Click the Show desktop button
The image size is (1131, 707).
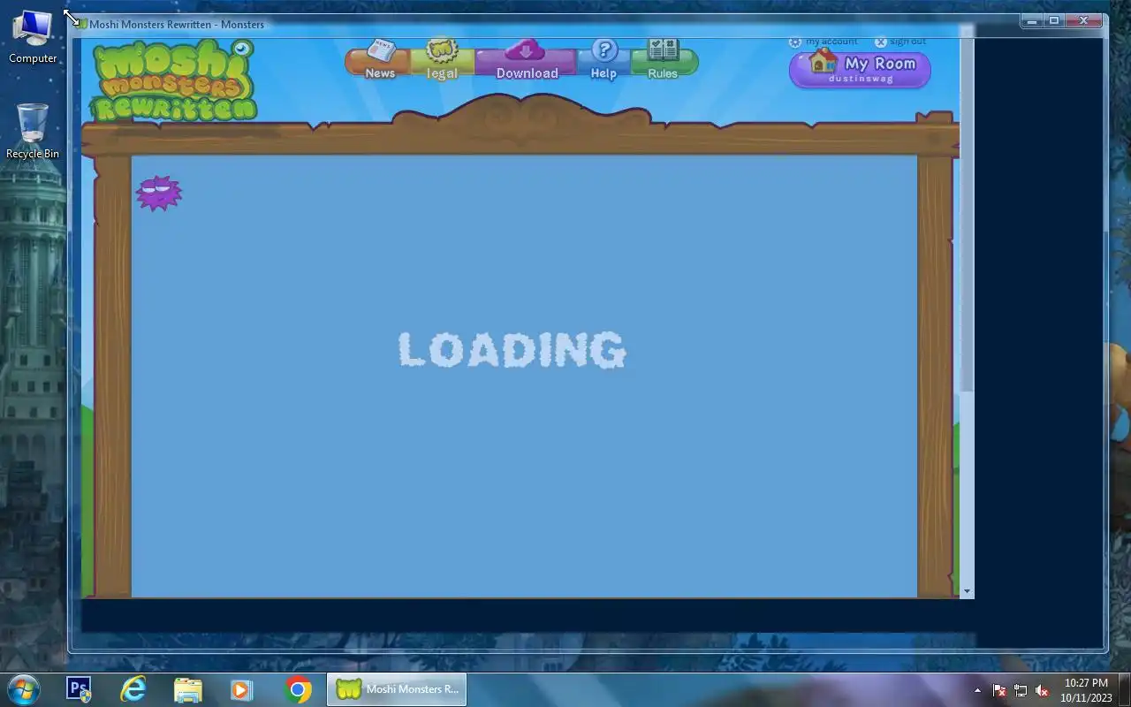coord(1124,690)
